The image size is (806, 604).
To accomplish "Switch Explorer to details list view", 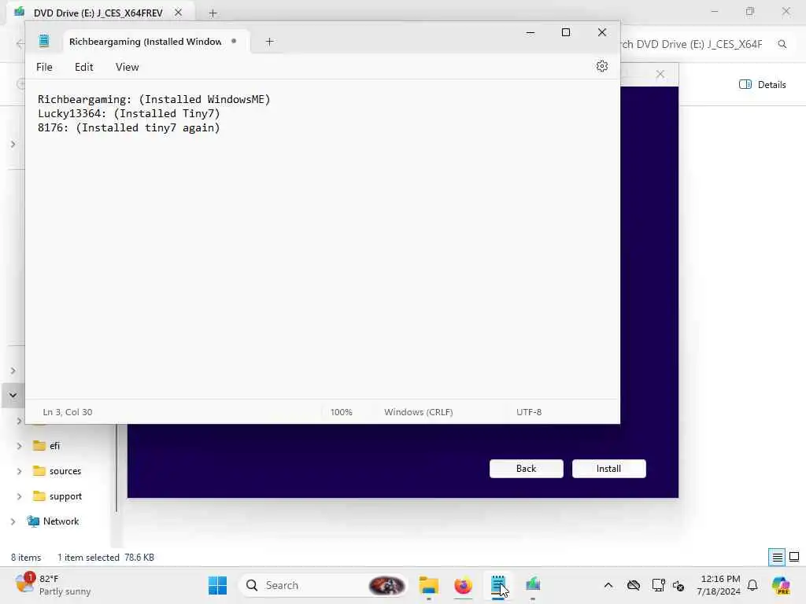I will (777, 557).
